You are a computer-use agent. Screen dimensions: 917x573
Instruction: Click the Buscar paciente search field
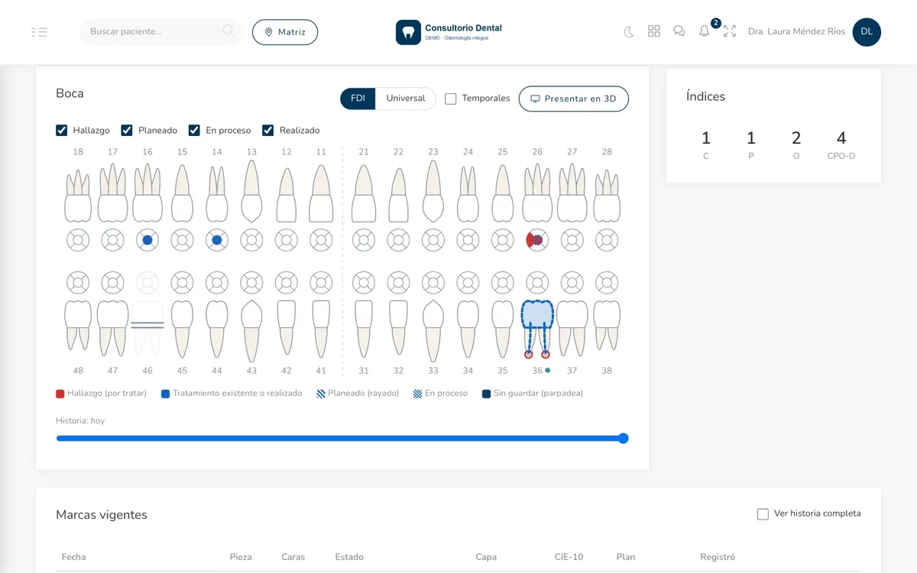point(161,32)
